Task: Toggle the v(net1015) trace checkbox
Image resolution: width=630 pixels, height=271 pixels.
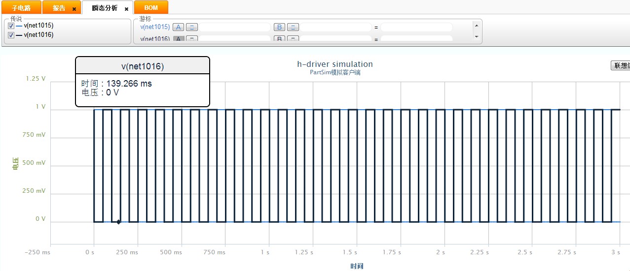Action: (11, 26)
